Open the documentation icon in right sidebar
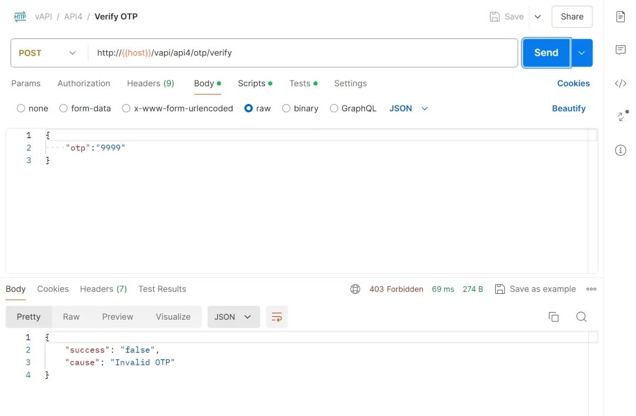Image resolution: width=636 pixels, height=416 pixels. (620, 16)
